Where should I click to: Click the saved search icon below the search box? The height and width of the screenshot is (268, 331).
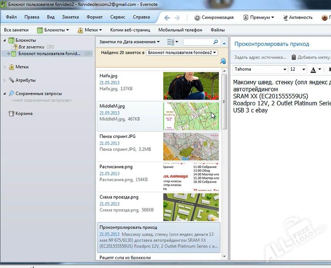tap(223, 61)
